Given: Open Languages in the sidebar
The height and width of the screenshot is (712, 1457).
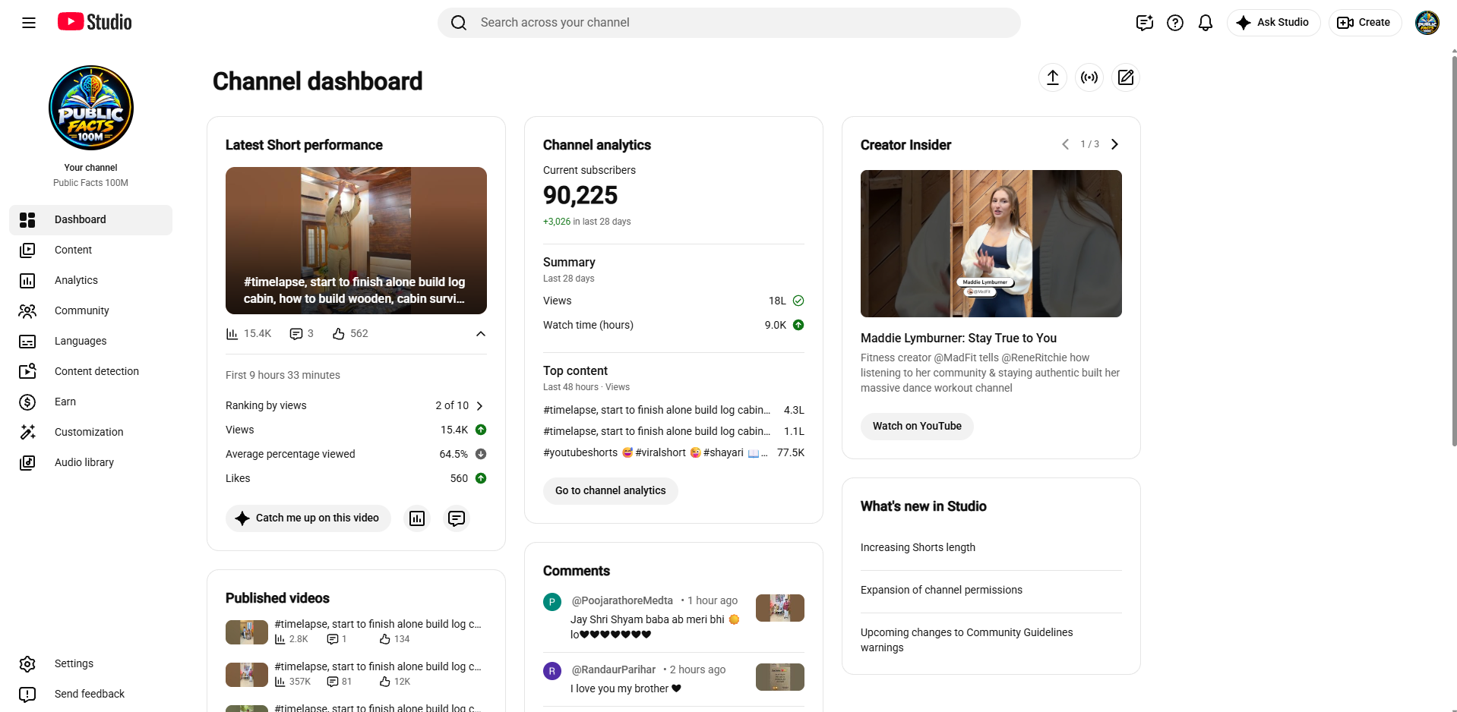Looking at the screenshot, I should pos(91,341).
